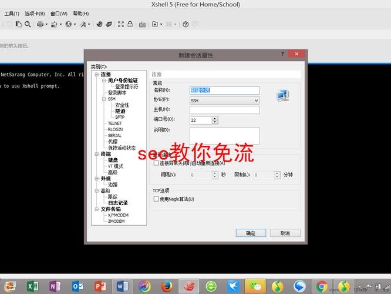Image resolution: width=391 pixels, height=294 pixels.
Task: Click the print icon in toolbar
Action: 40,24
